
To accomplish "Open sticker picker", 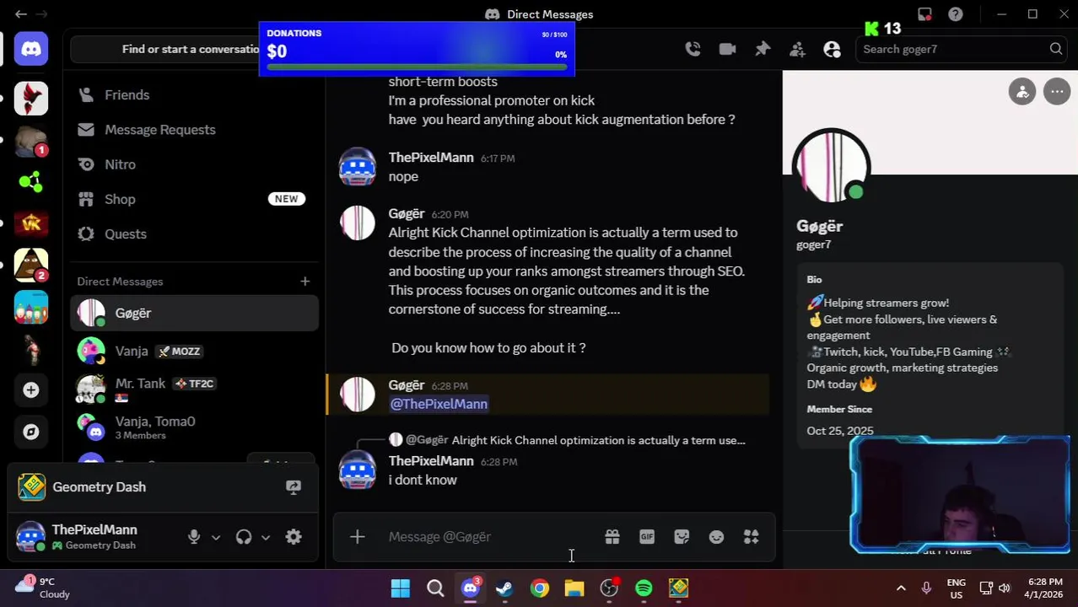I will (x=682, y=537).
